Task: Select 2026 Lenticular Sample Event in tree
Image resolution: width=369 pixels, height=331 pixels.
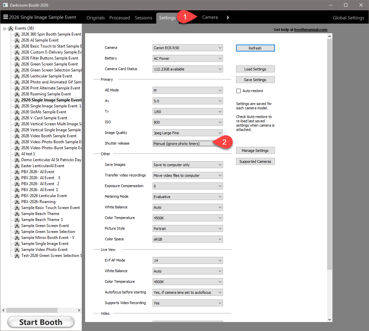Action: (x=47, y=76)
